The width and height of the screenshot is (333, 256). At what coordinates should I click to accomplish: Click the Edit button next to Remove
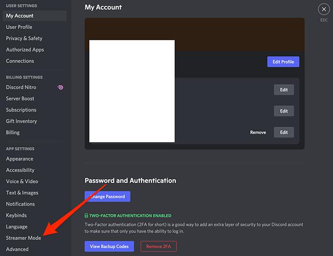click(284, 132)
